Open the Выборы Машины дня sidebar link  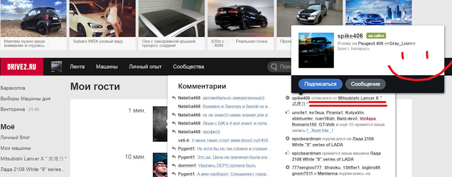point(25,98)
